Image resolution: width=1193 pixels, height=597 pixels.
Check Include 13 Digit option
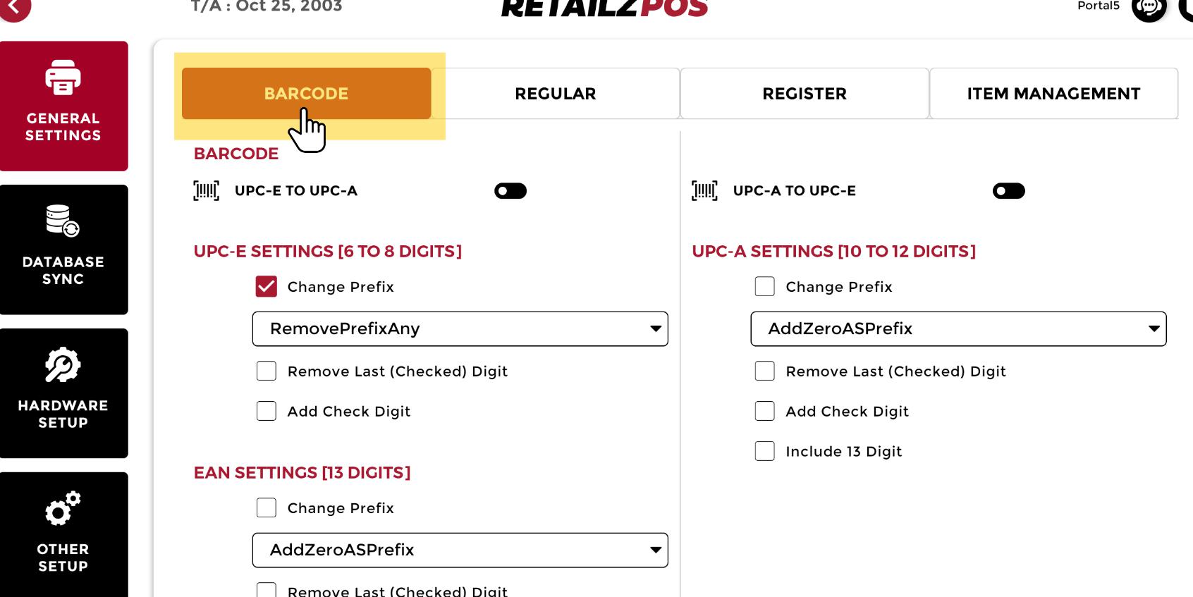pyautogui.click(x=765, y=451)
